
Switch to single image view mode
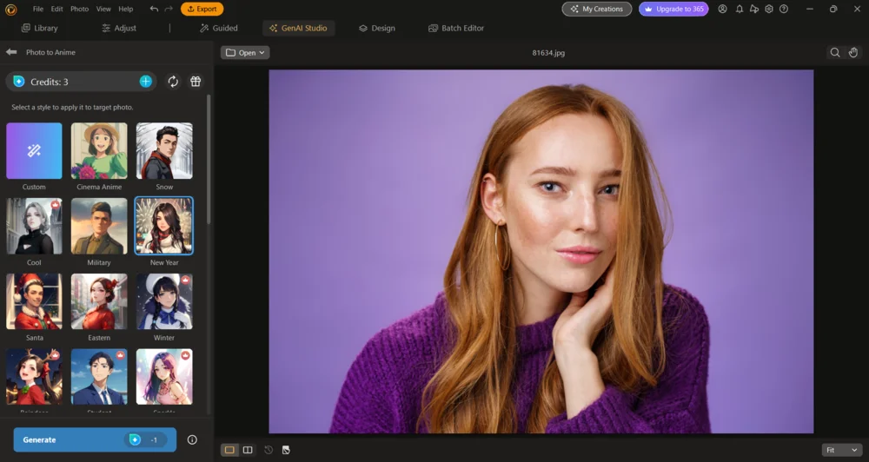coord(229,450)
